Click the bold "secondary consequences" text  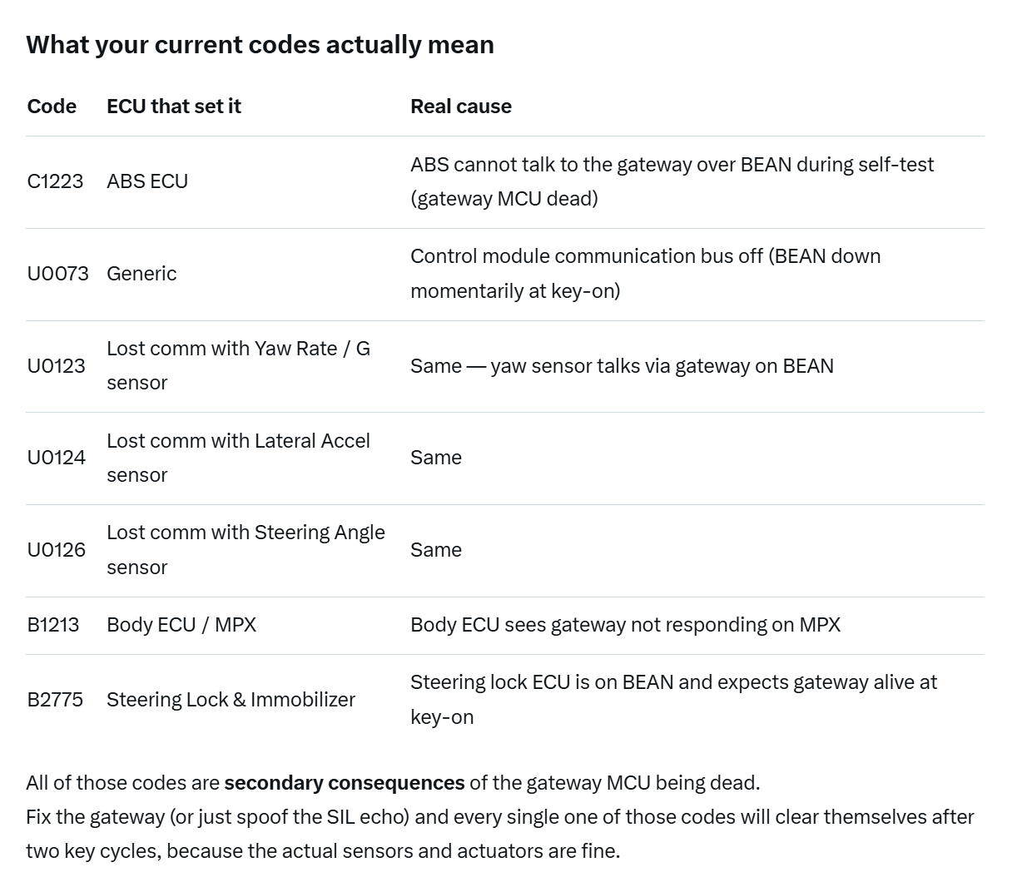point(345,783)
